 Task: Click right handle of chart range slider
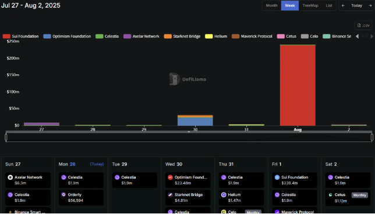[x=372, y=137]
